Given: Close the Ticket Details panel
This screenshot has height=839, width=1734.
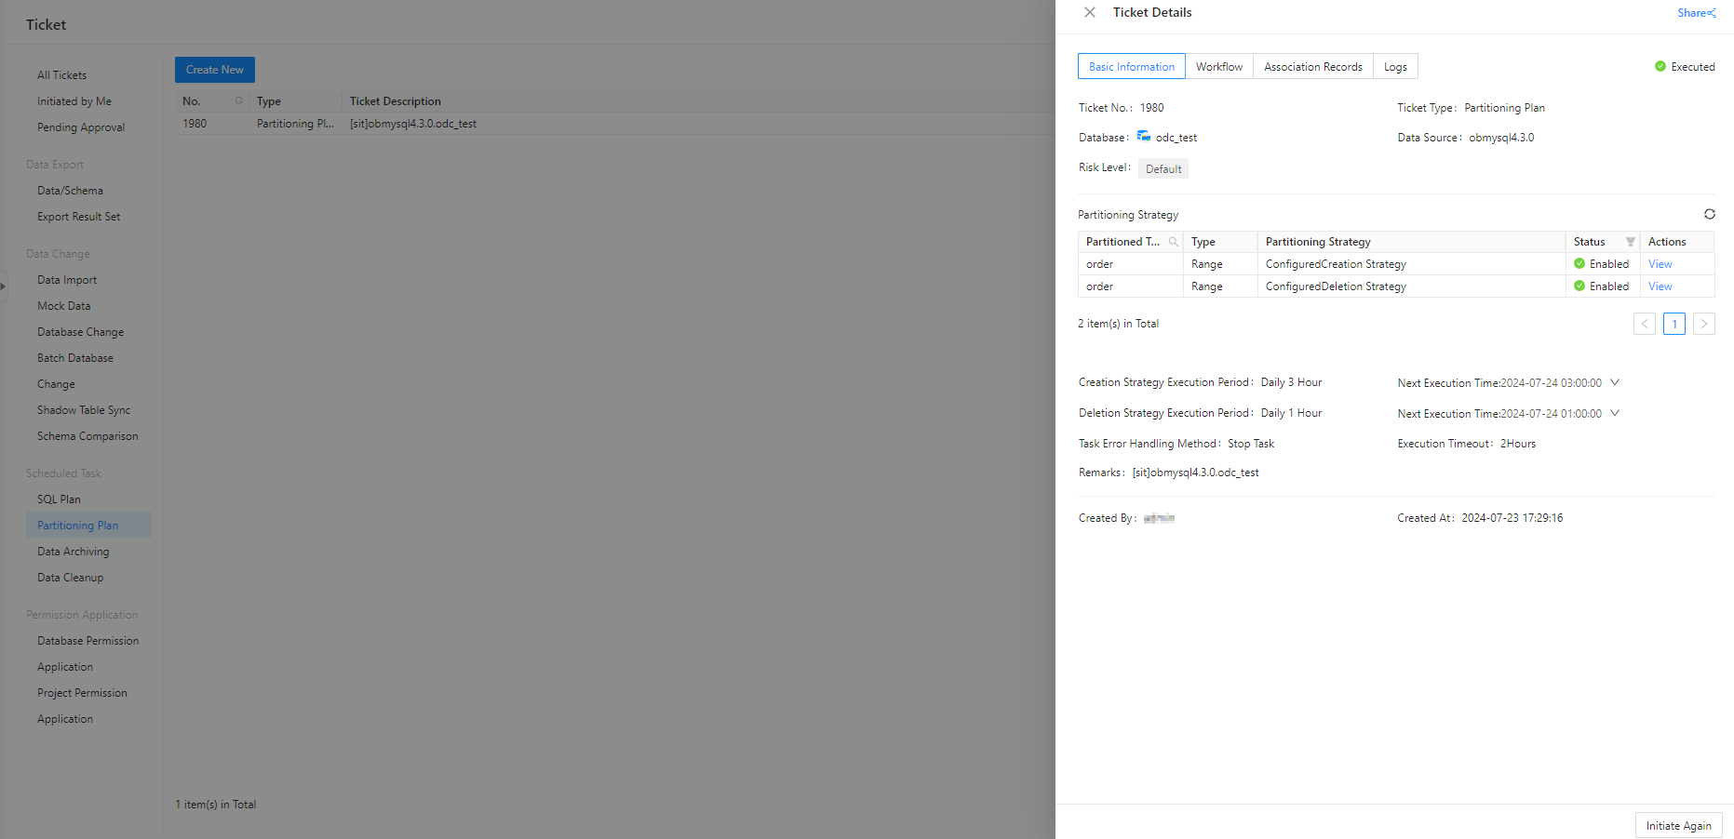Looking at the screenshot, I should 1090,12.
